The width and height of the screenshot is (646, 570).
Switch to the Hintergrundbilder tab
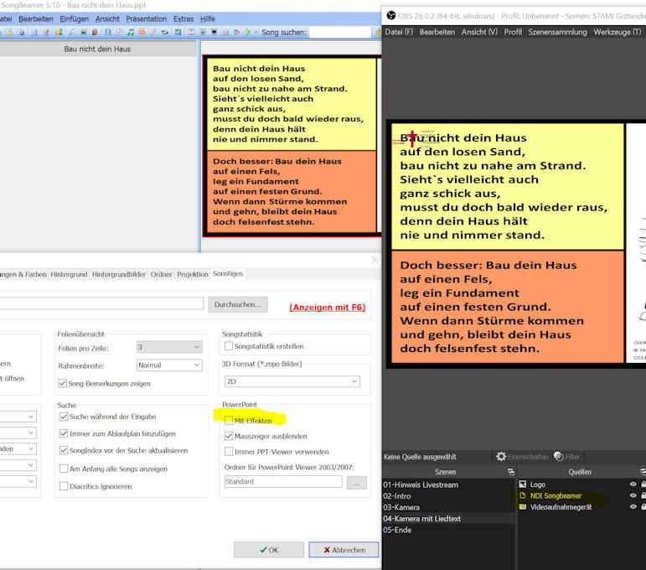[119, 274]
